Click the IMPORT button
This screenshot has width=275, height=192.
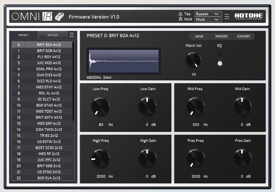[x=221, y=36]
